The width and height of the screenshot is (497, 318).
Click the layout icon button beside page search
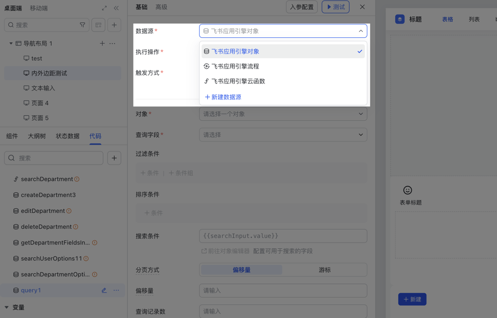pyautogui.click(x=98, y=25)
